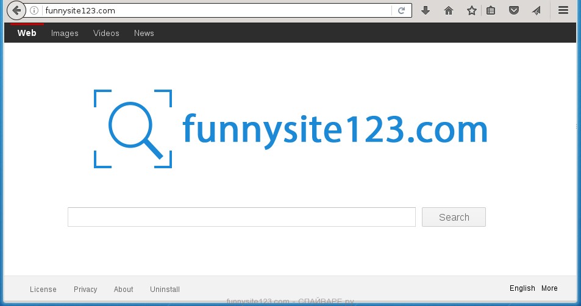Click the address bar showing funnysite123.com

tap(213, 10)
